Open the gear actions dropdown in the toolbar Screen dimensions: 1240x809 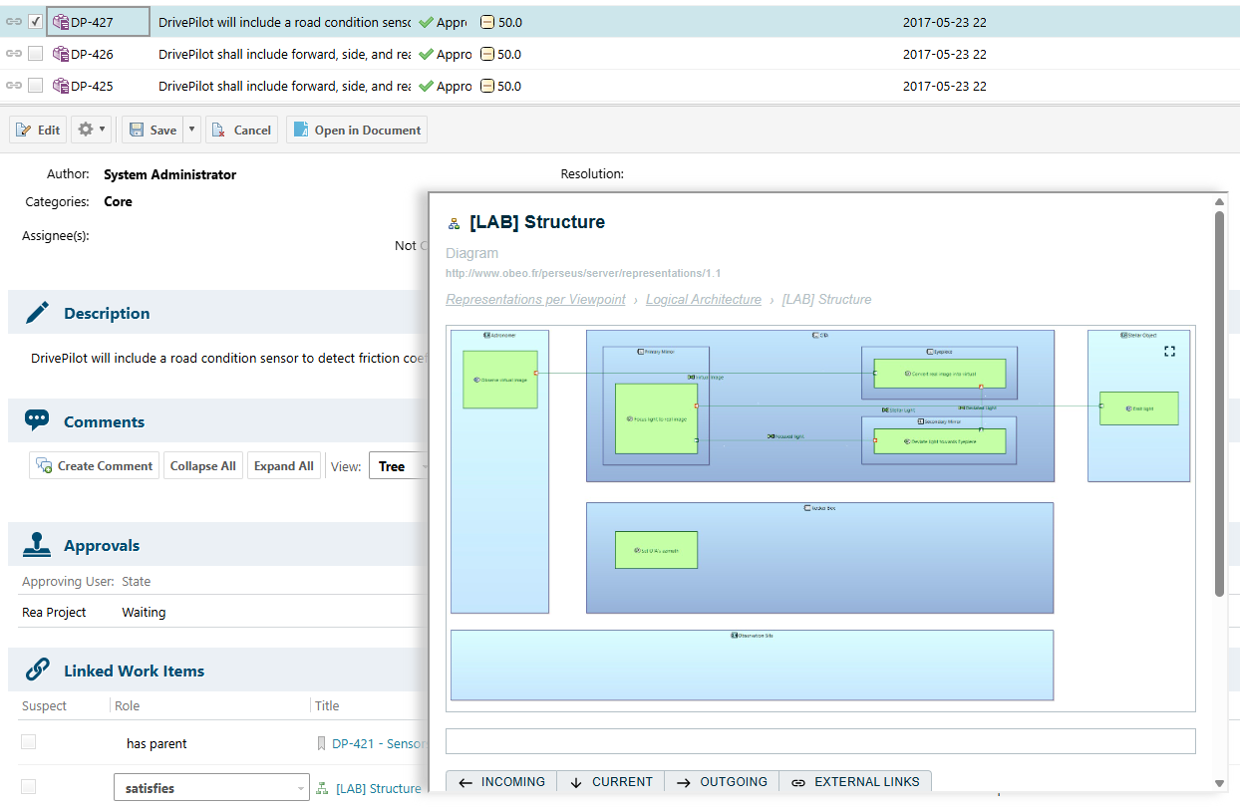pos(92,130)
